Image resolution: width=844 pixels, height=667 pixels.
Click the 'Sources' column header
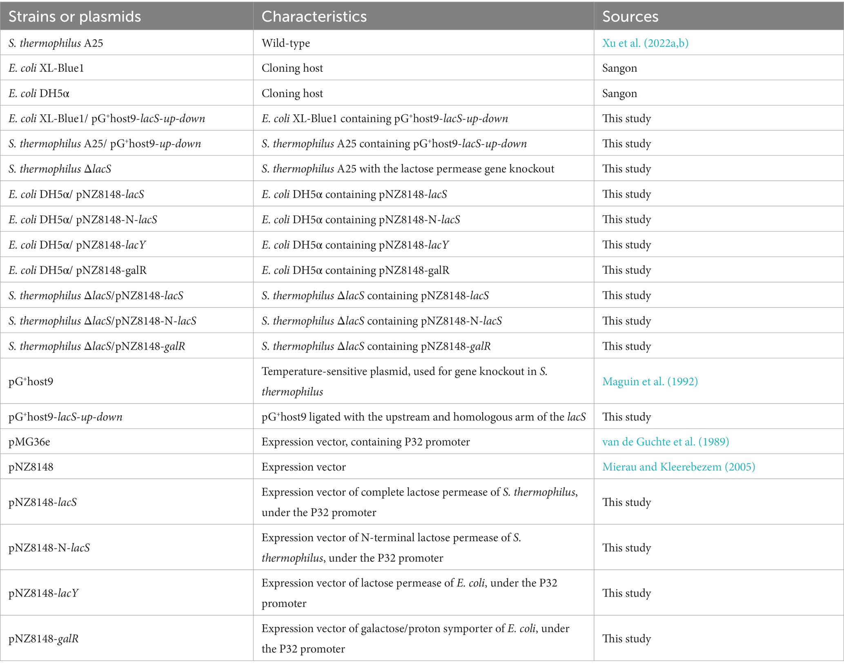point(630,16)
